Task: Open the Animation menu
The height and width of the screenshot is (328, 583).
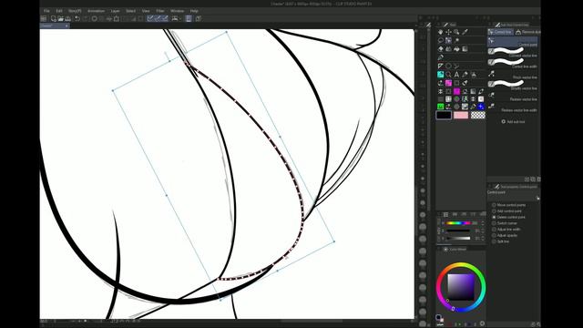Action: coord(96,11)
